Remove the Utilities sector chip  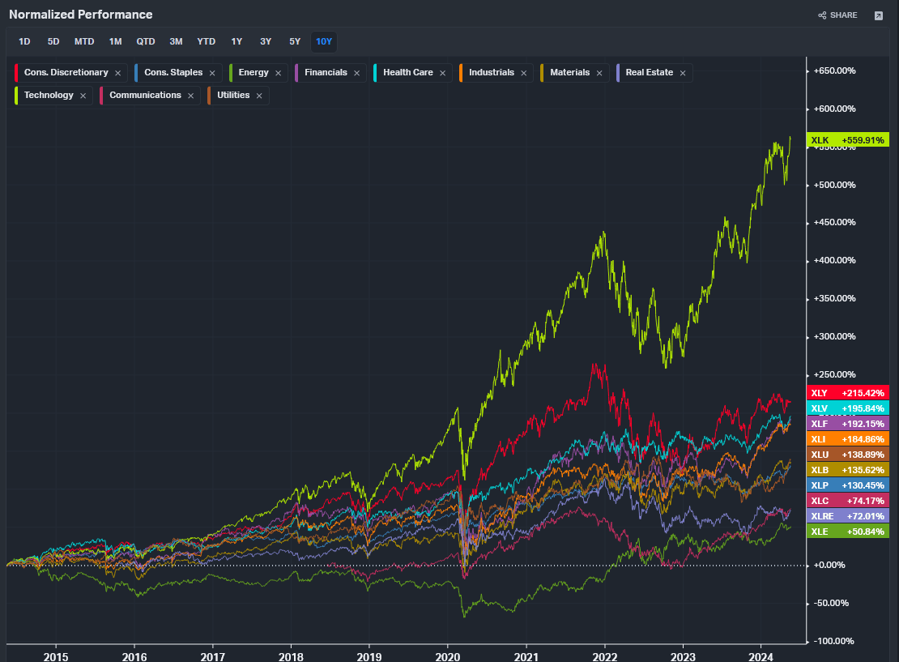point(259,95)
